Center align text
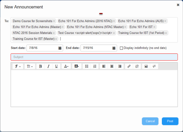This screenshot has height=132, width=183. tap(112, 66)
